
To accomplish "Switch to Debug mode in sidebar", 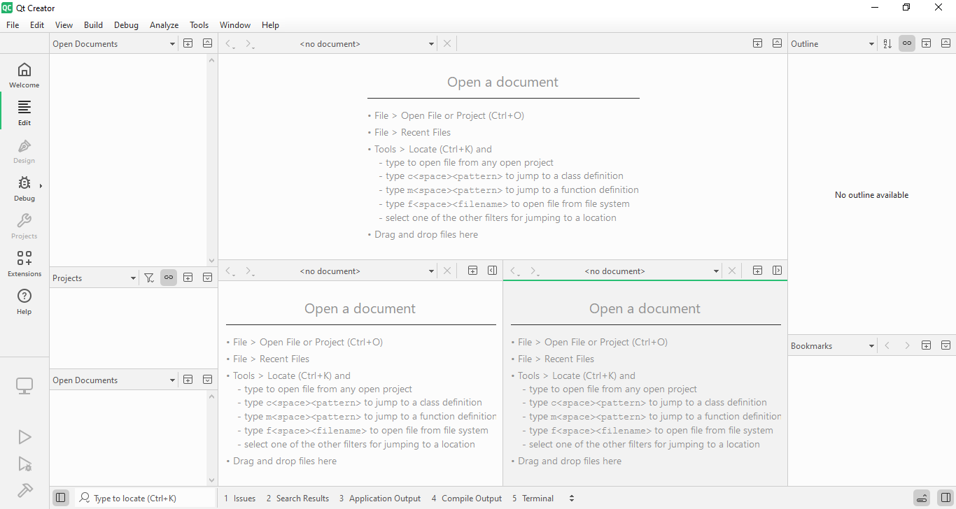I will click(x=24, y=188).
